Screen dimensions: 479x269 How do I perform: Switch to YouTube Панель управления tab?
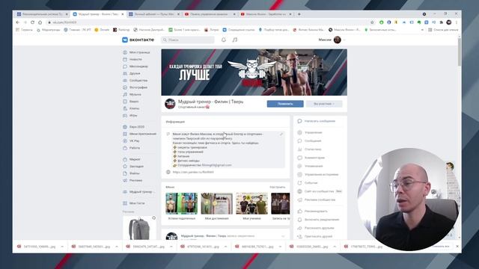click(x=210, y=14)
